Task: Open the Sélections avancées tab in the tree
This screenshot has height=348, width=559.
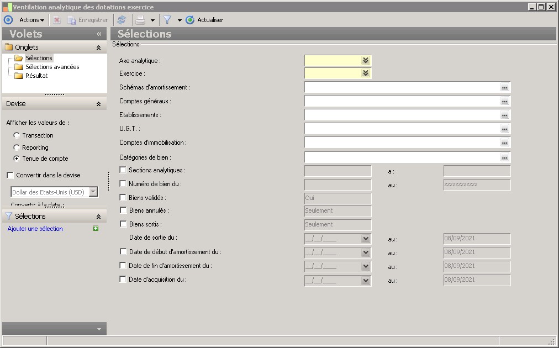Action: (52, 67)
